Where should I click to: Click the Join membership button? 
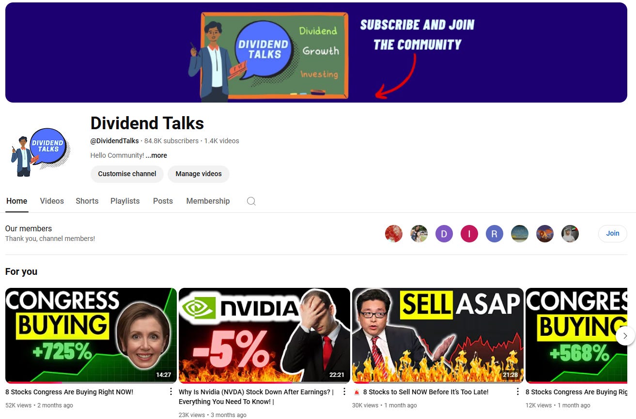click(x=612, y=233)
